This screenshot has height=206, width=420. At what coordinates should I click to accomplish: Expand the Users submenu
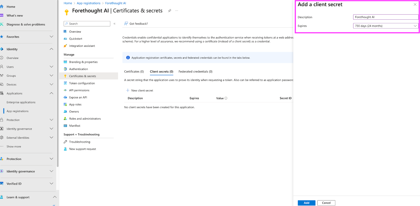point(51,67)
